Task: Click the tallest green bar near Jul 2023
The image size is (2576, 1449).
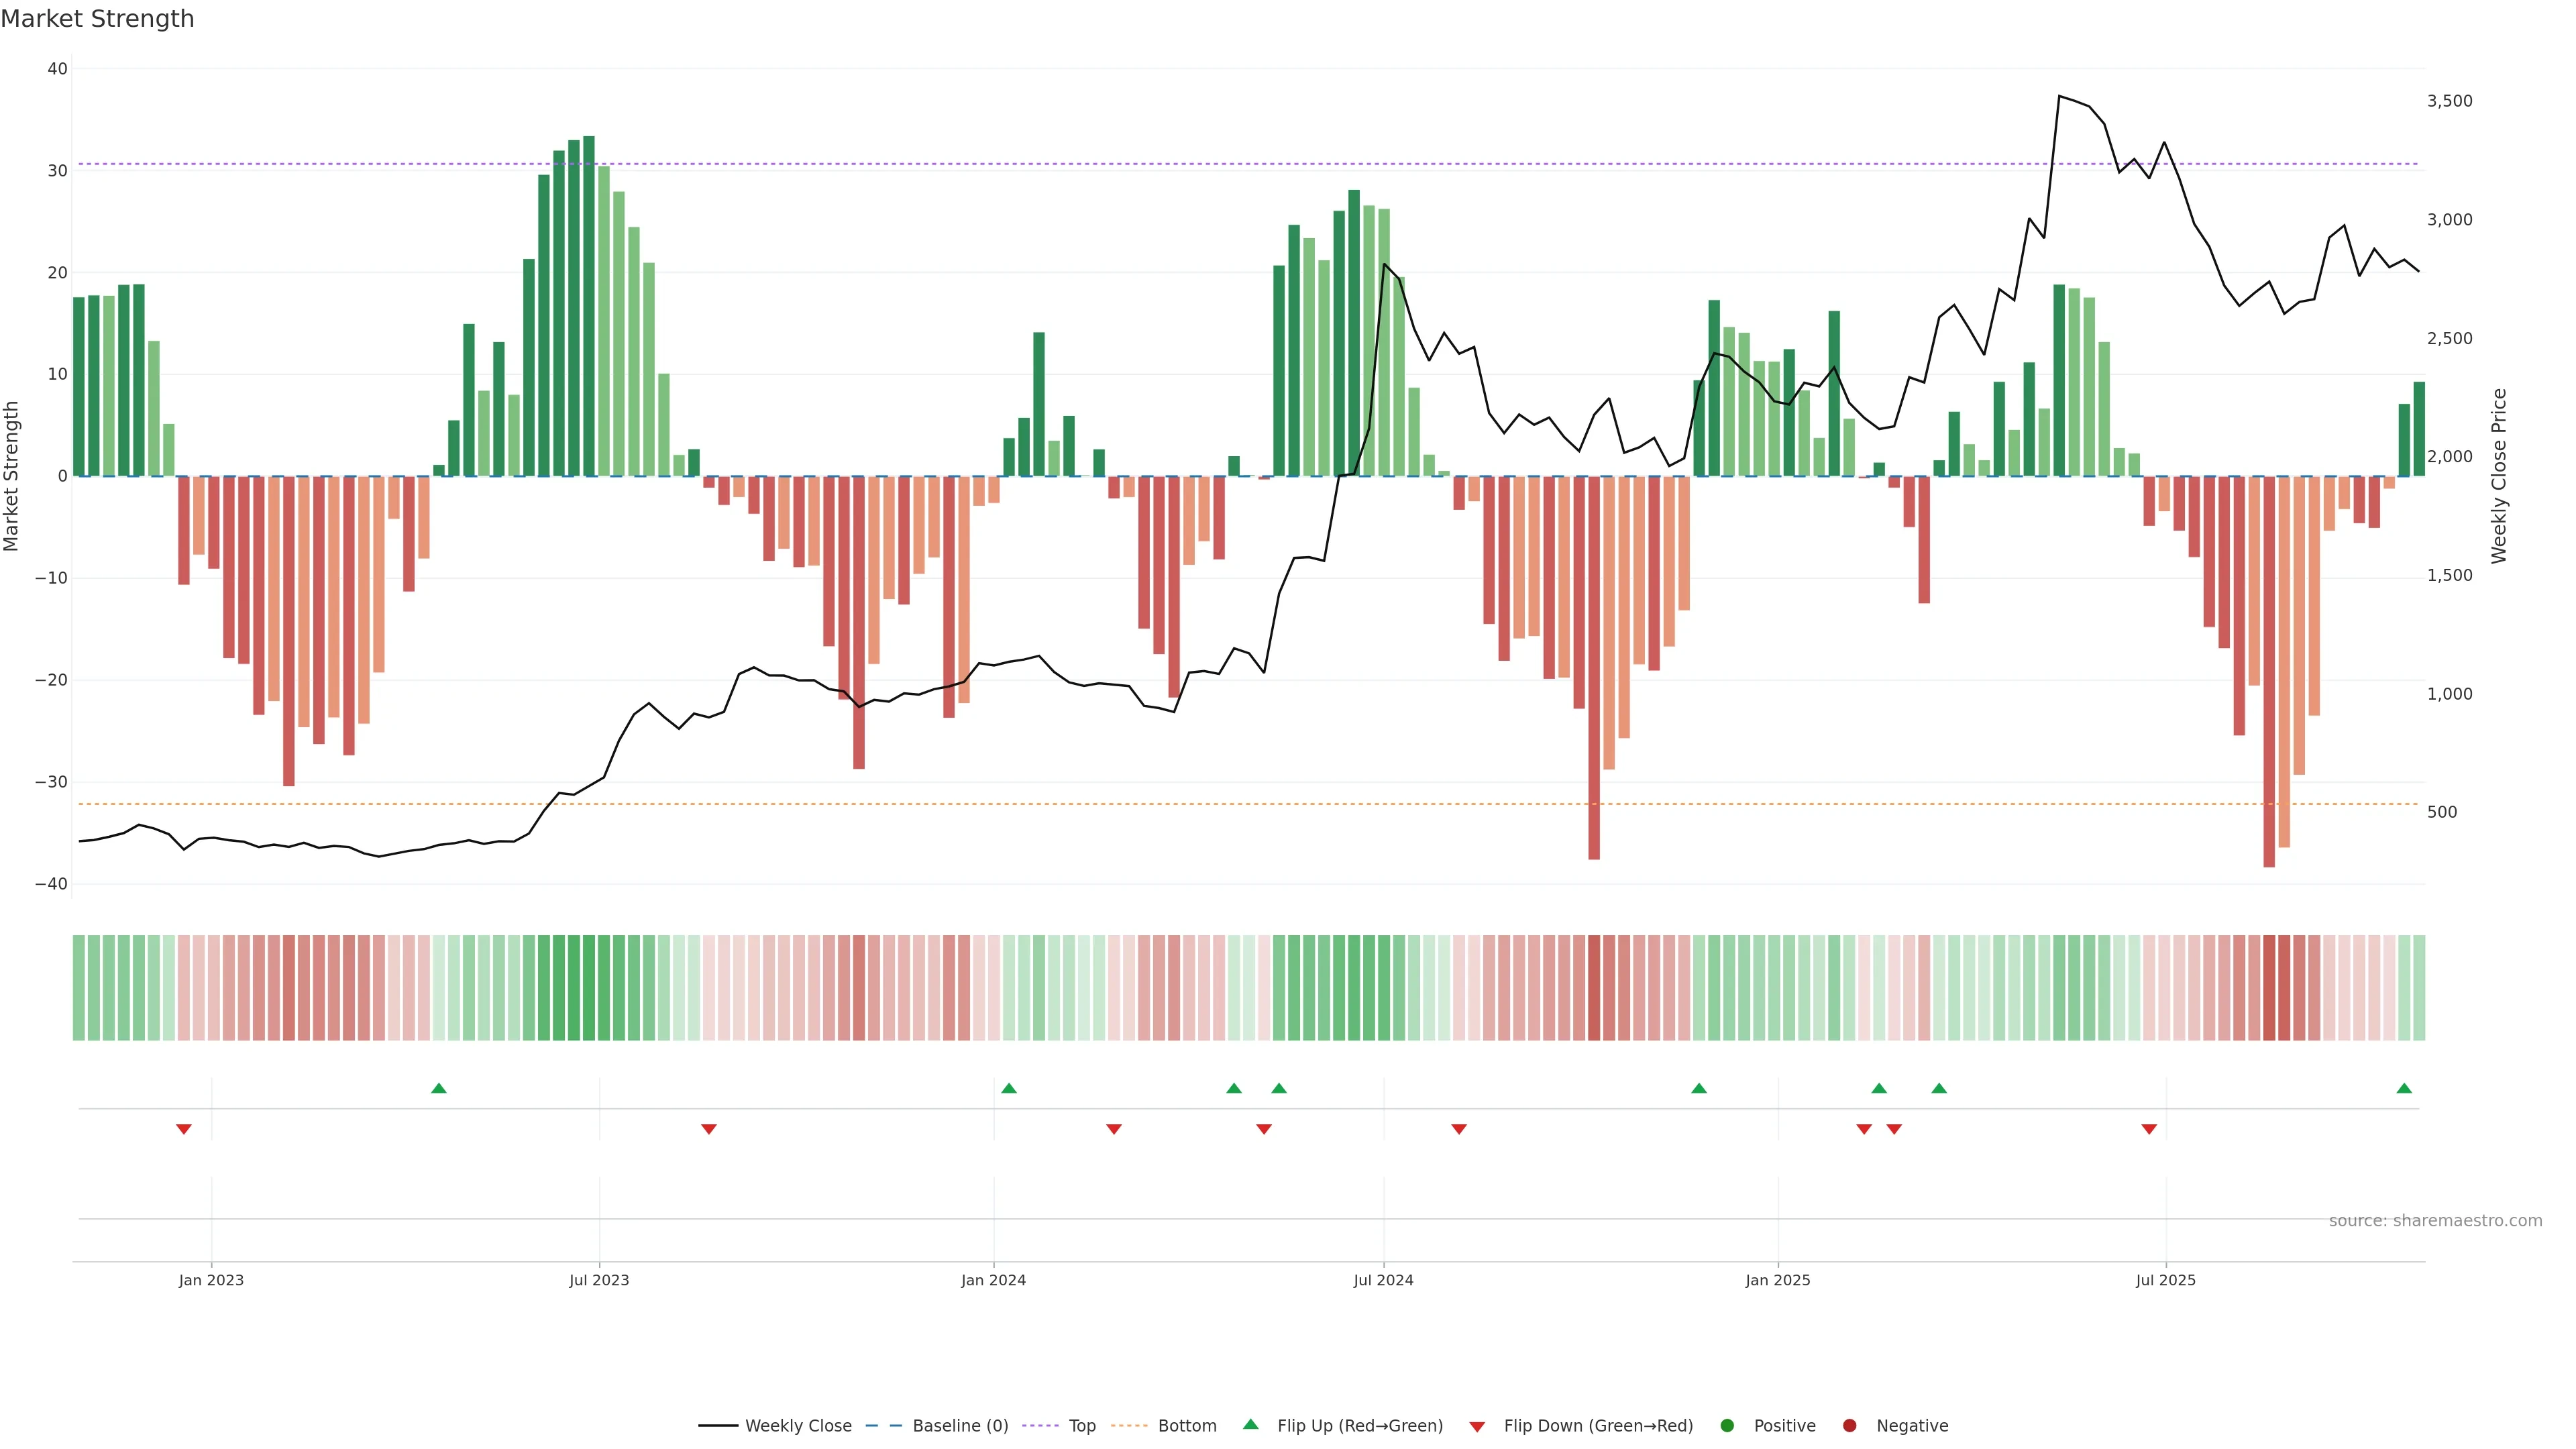Action: tap(589, 300)
